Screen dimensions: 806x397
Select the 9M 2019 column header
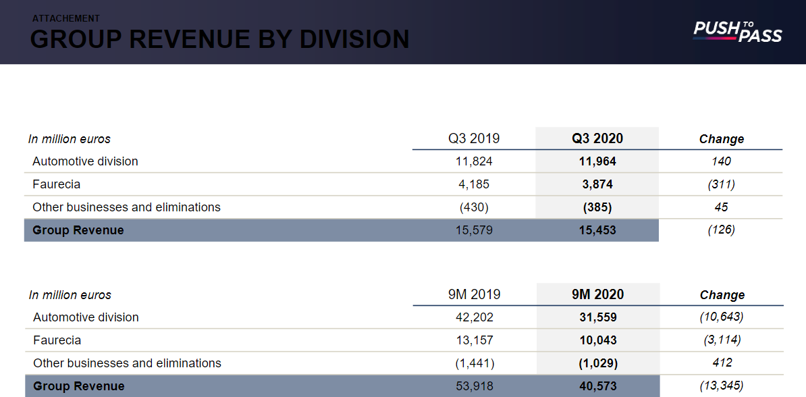[x=475, y=294]
